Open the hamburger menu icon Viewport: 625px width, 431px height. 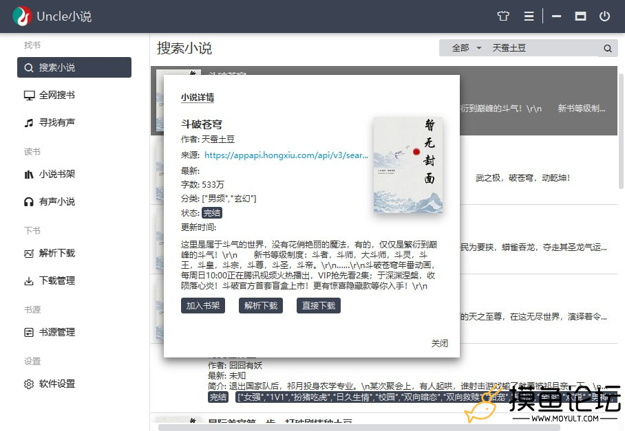[529, 16]
